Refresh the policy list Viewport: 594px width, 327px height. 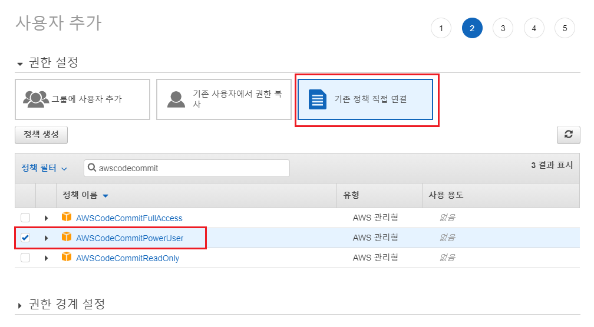[568, 135]
